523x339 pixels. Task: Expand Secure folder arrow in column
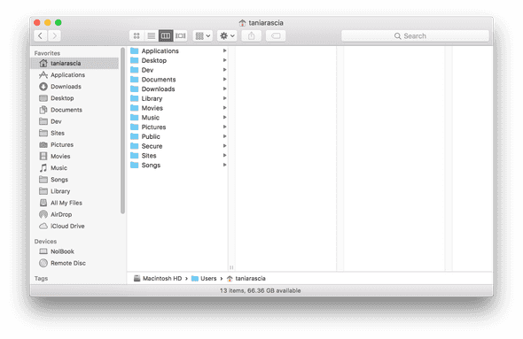coord(224,146)
